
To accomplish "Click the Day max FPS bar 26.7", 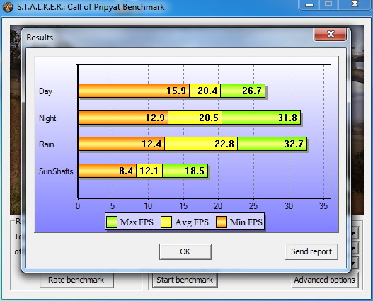I will coord(243,91).
